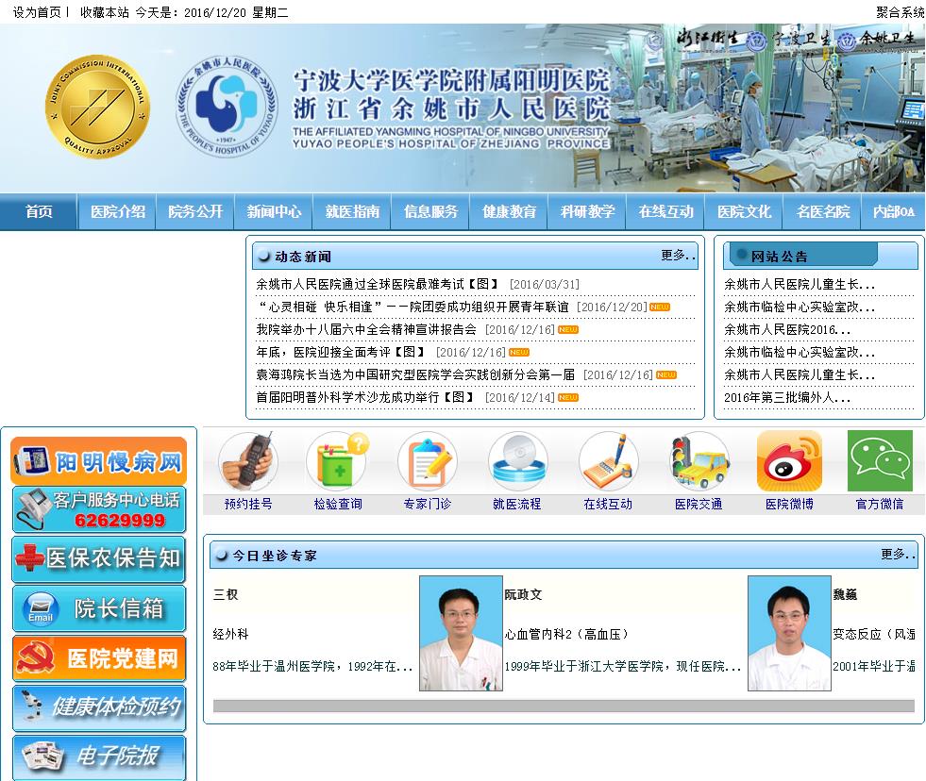The height and width of the screenshot is (781, 926).
Task: Open the 院务公开 menu item
Action: 195,211
